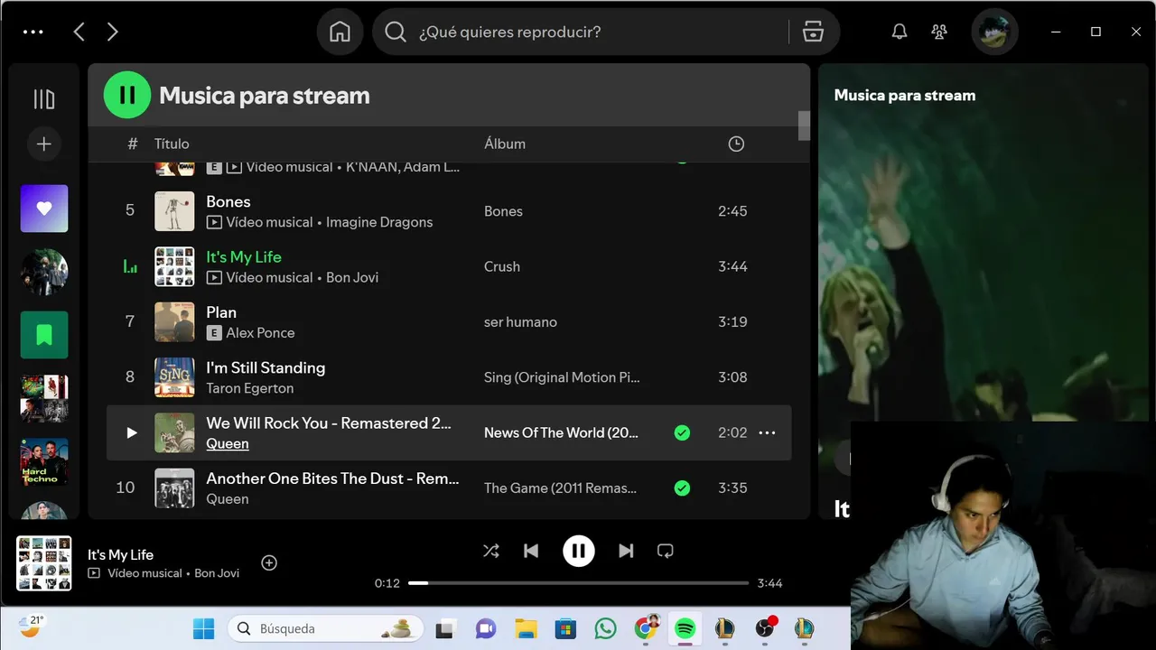Click the playback progress bar

point(579,583)
